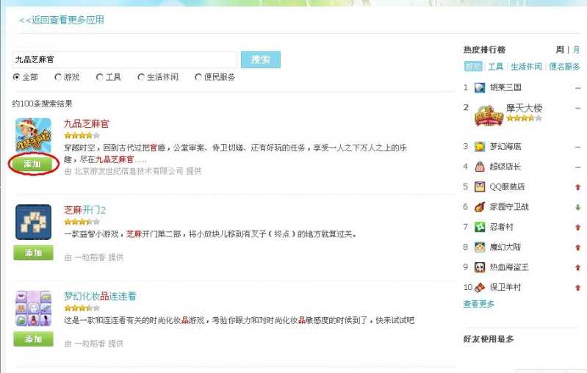Viewport: 587px width, 373px height.
Task: Click provider 一粒稻香 under 梦幻化妆品连连看
Action: (90, 344)
